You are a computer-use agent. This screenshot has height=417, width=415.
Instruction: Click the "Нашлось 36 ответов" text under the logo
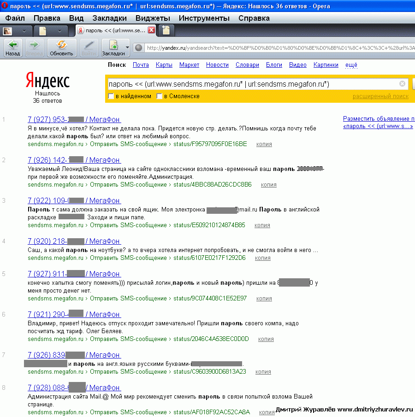tap(47, 97)
